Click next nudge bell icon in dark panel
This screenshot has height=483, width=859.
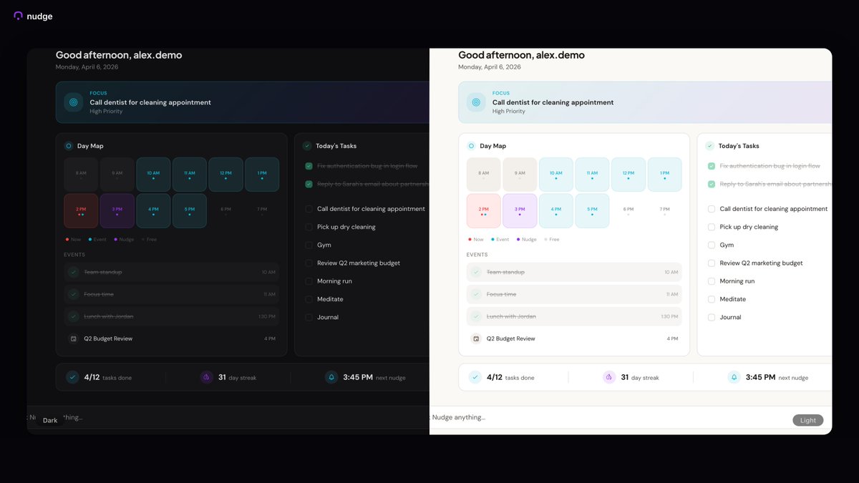pos(331,377)
